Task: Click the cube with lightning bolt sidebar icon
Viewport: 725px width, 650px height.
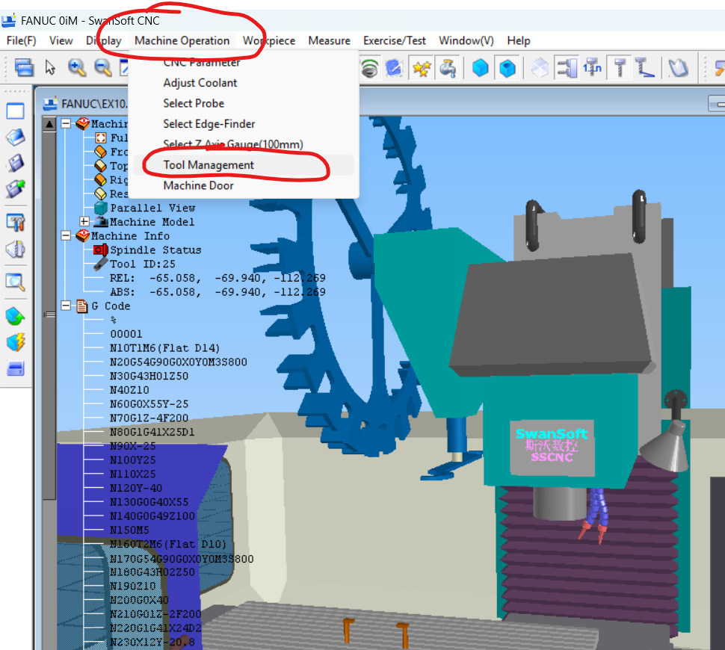Action: click(x=16, y=341)
